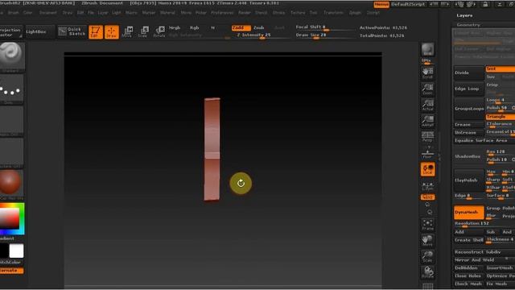The width and height of the screenshot is (515, 290).
Task: Activate the Draw mode button
Action: [x=112, y=32]
